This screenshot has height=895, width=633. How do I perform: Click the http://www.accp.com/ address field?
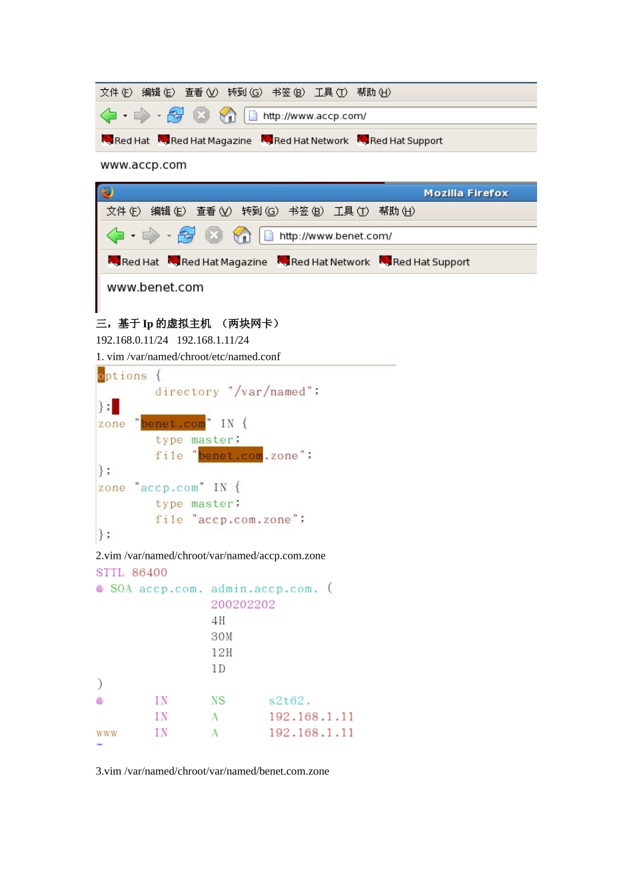tap(390, 116)
